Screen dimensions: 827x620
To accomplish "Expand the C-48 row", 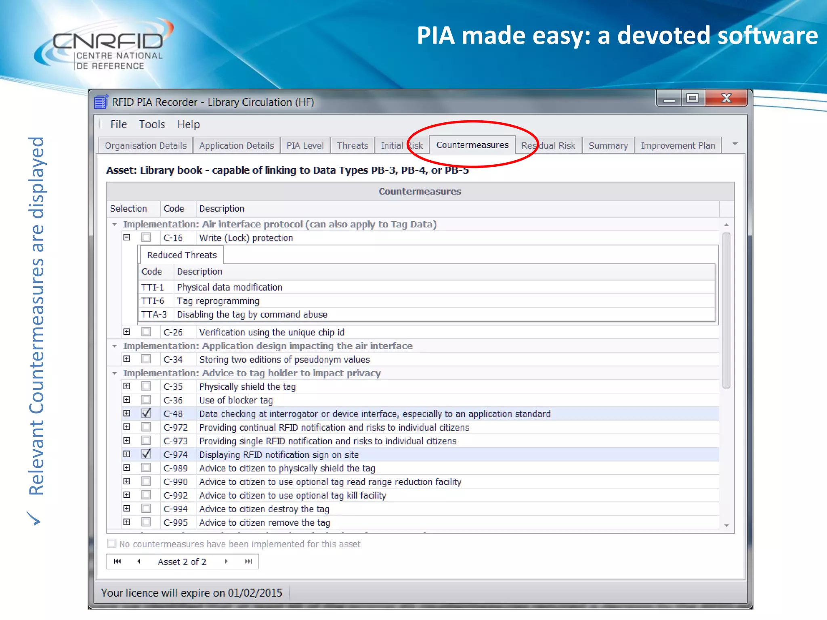I will (x=127, y=413).
